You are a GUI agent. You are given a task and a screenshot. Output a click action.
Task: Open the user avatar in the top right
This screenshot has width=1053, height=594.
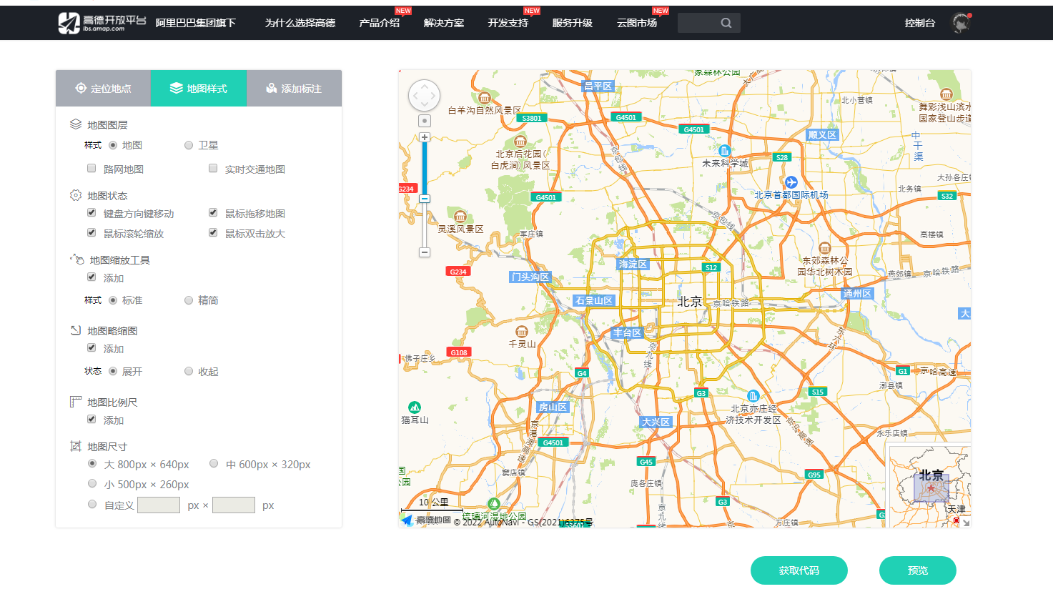pyautogui.click(x=961, y=23)
